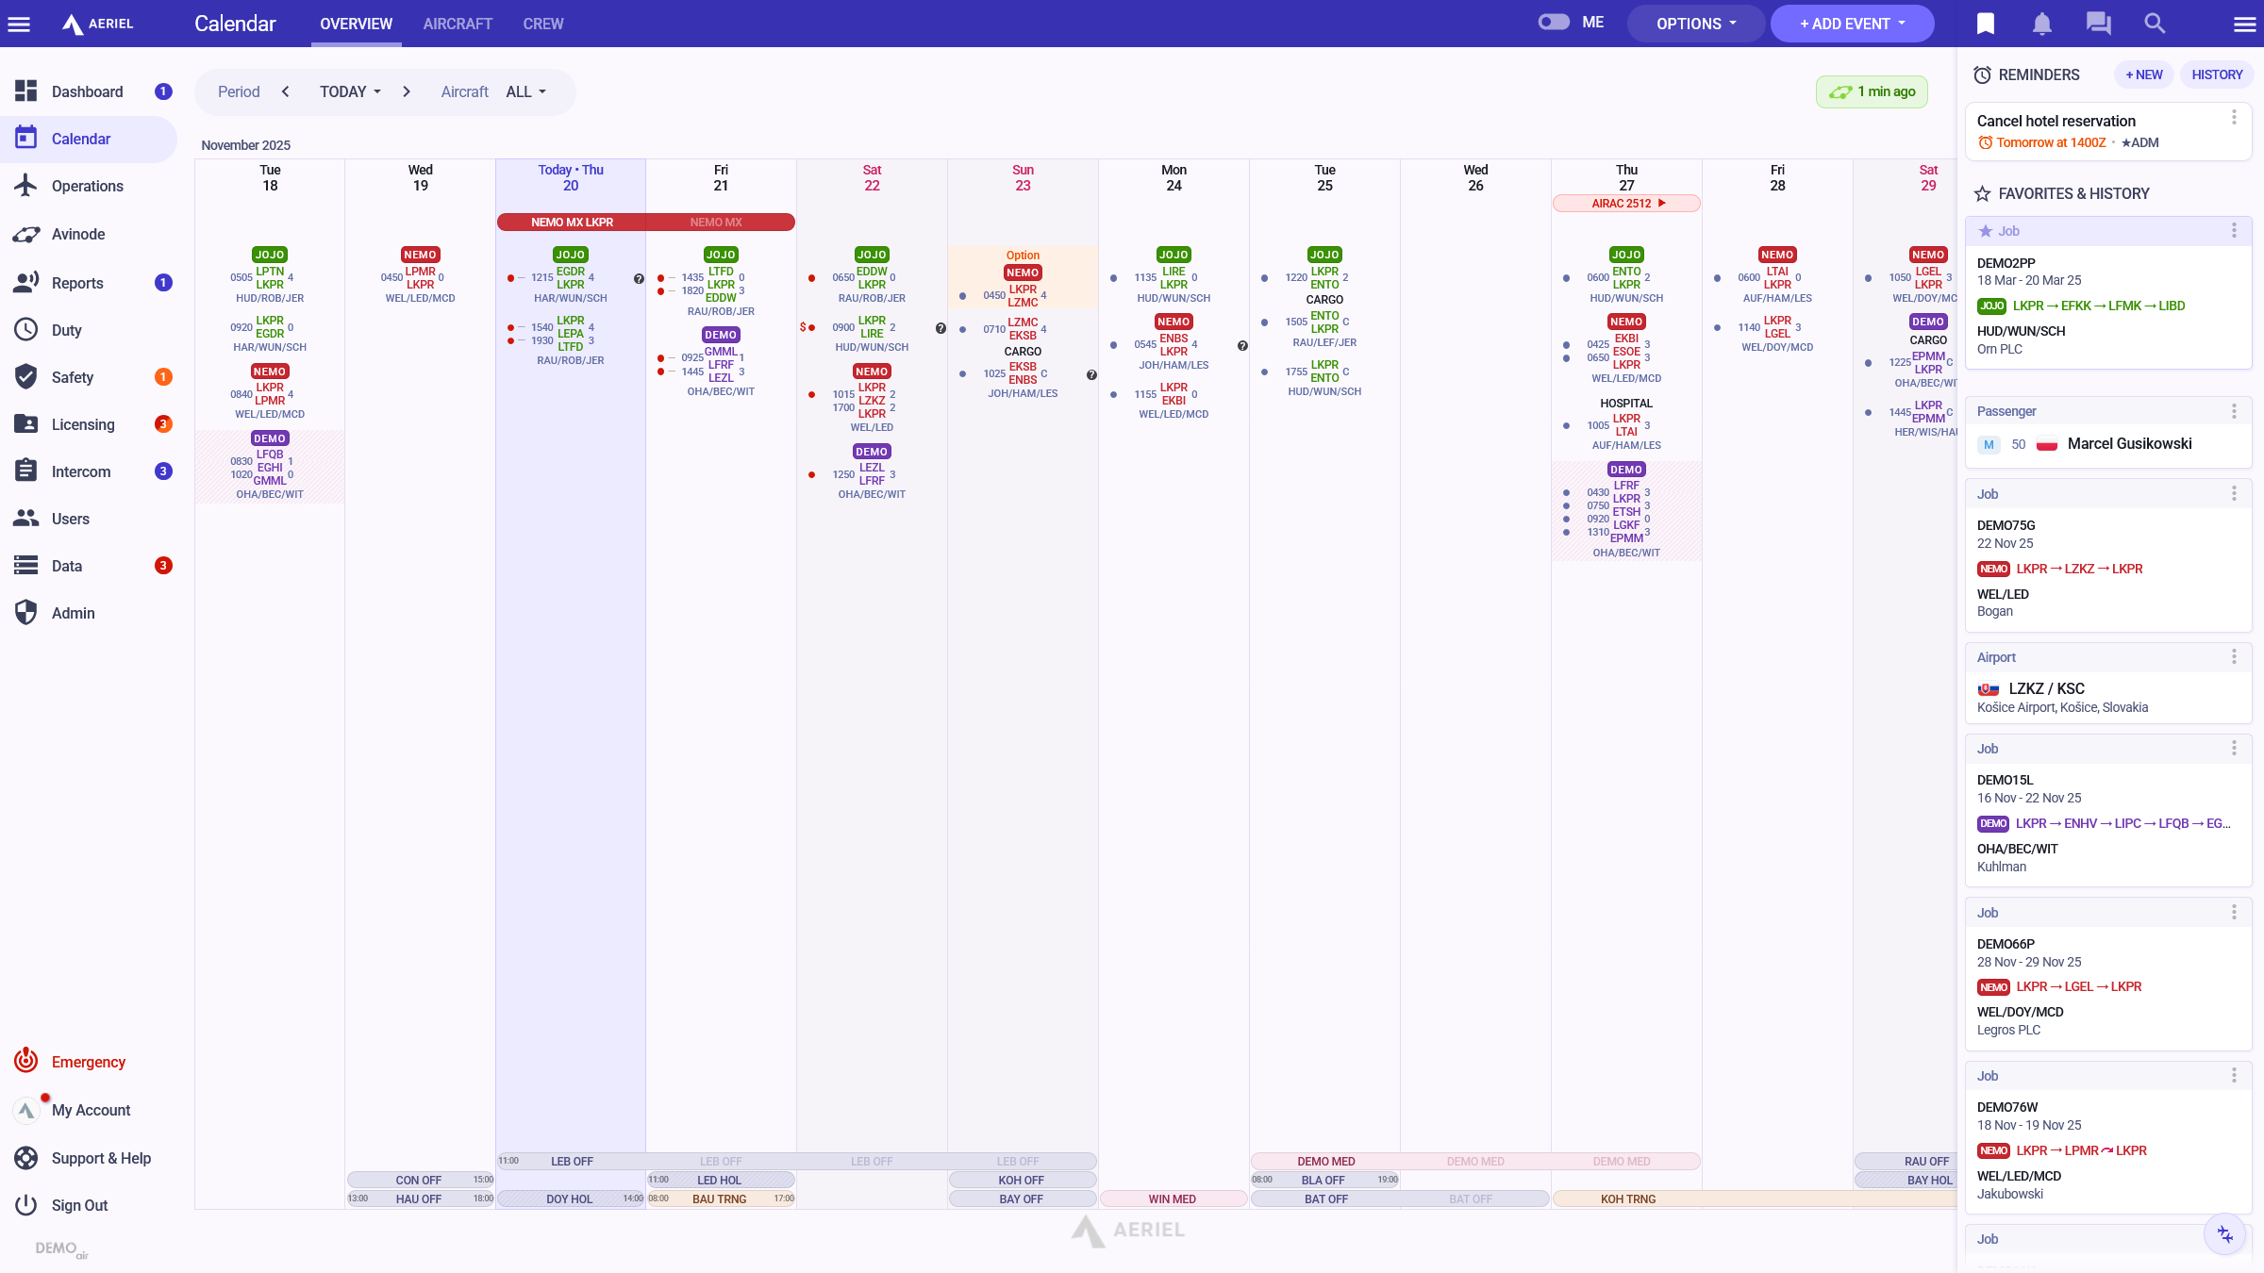Open notifications bell icon

click(x=2042, y=24)
